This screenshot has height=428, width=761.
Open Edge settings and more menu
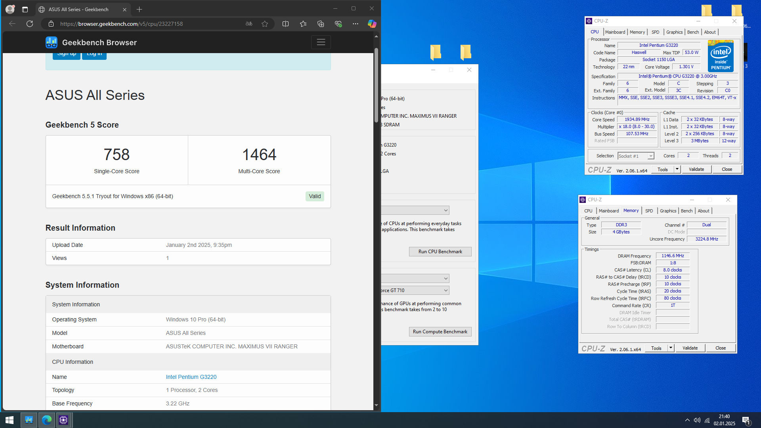point(356,24)
